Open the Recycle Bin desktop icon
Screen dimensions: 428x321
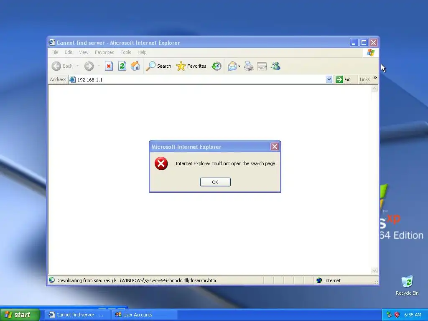click(407, 285)
